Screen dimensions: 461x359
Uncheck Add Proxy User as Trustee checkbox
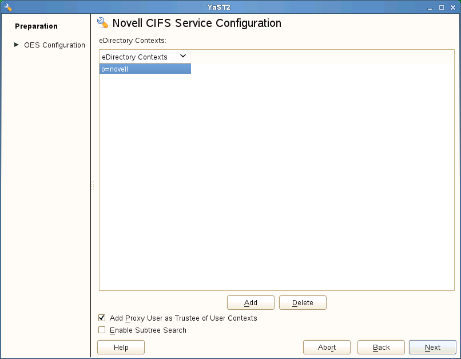click(102, 318)
